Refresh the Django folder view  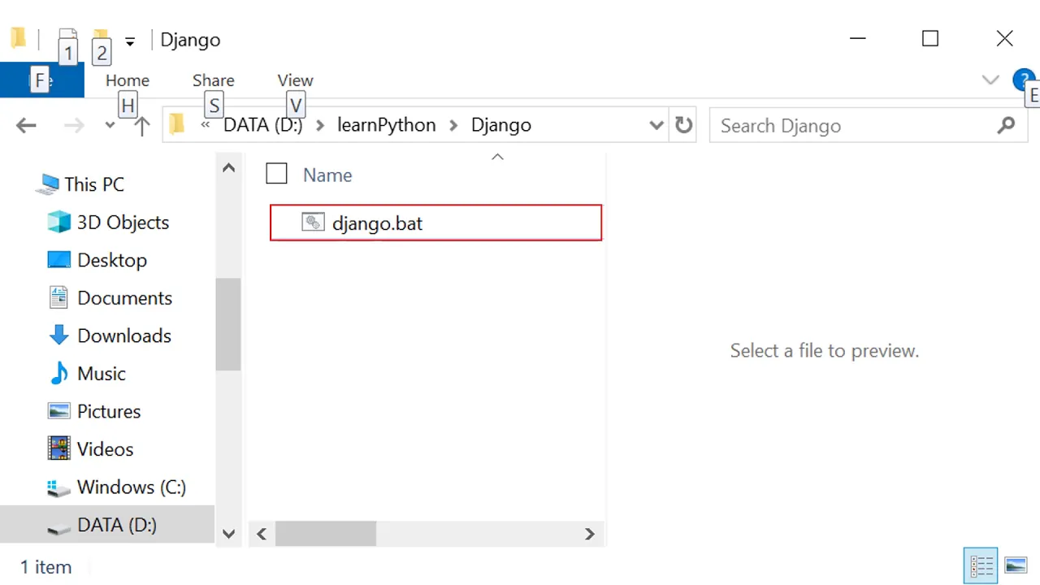(684, 125)
